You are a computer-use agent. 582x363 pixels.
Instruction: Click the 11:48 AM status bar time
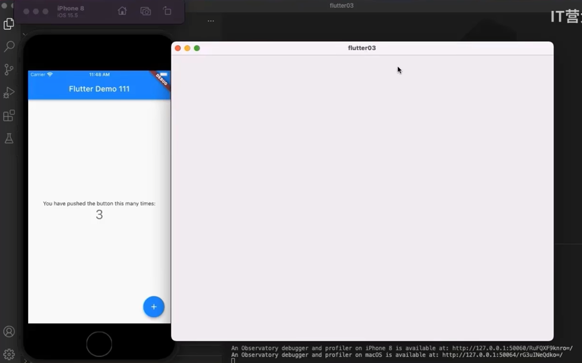click(x=99, y=75)
